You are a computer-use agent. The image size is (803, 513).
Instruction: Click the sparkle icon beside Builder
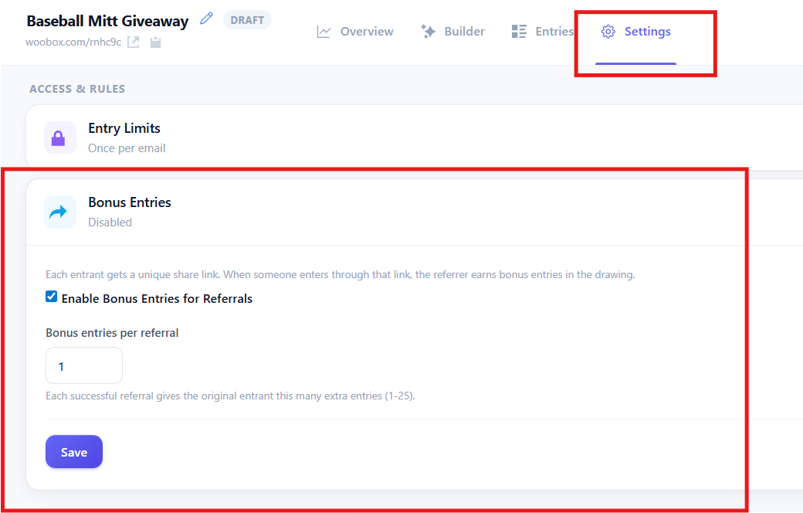428,32
